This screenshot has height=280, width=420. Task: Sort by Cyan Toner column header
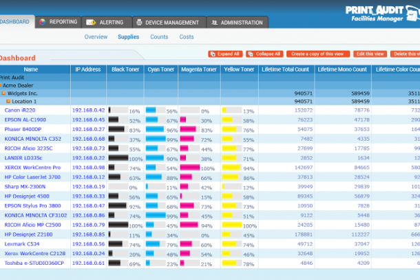coord(160,70)
